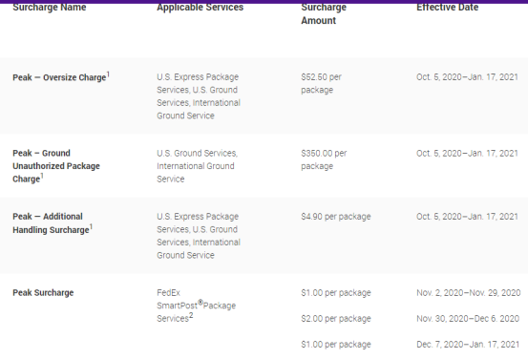528x359 pixels.
Task: Click footnote 1 after Handling Surcharge
Action: [92, 227]
